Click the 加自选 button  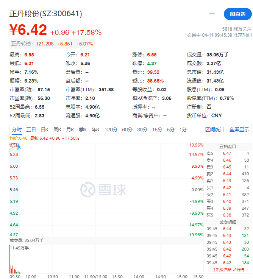(237, 14)
